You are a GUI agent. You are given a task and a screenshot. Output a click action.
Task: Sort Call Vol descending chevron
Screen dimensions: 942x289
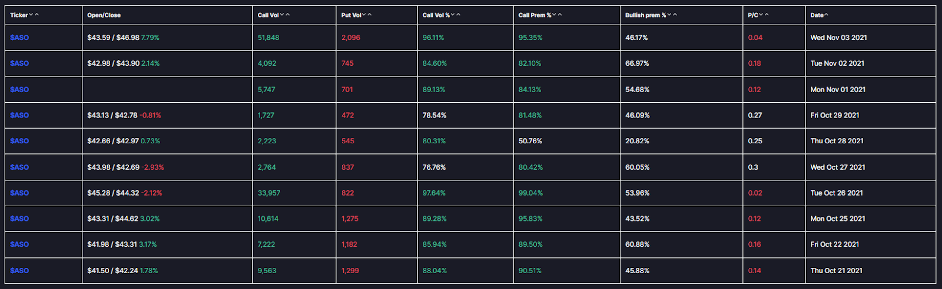click(282, 15)
